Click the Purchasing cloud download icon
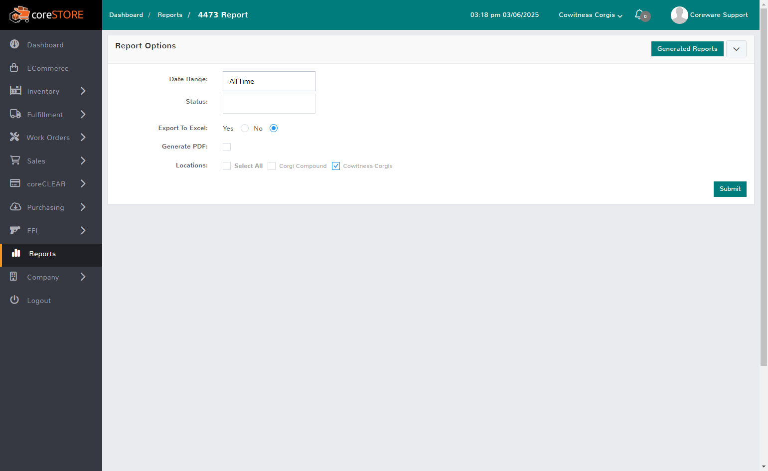Screen dimensions: 768x471 click(15, 206)
